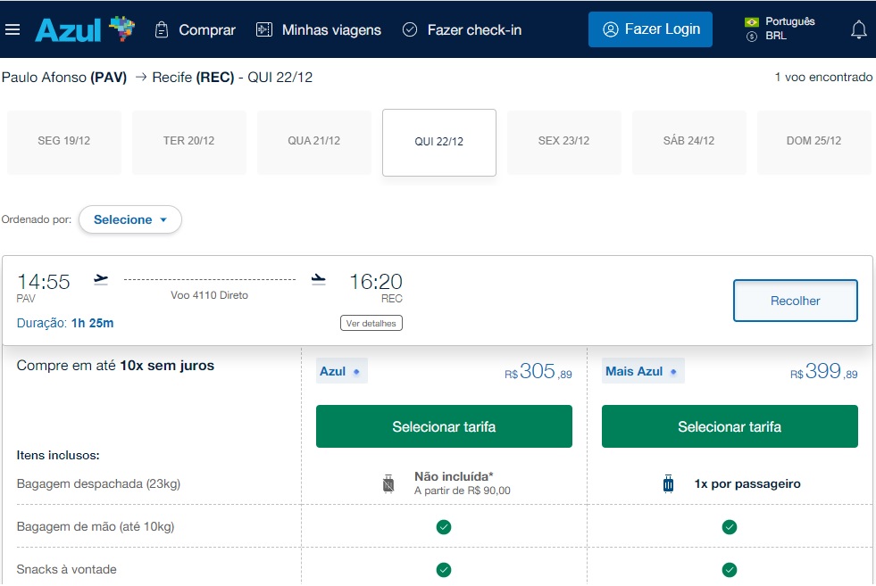Screen dimensions: 876x586
Task: Go to Minhas viagens
Action: (318, 29)
